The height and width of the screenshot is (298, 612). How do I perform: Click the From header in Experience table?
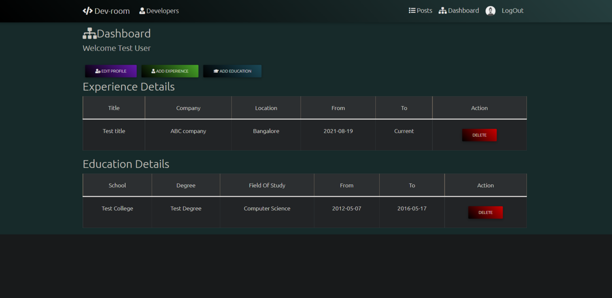click(x=338, y=108)
